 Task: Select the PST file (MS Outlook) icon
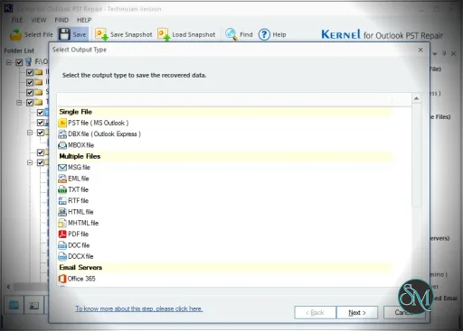pyautogui.click(x=62, y=123)
